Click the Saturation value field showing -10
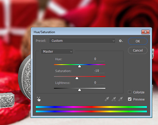 tap(99, 71)
